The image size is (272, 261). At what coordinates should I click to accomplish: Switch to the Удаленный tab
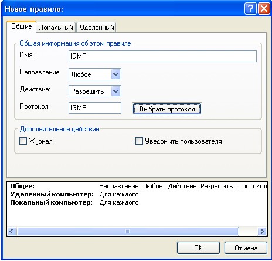pyautogui.click(x=97, y=28)
